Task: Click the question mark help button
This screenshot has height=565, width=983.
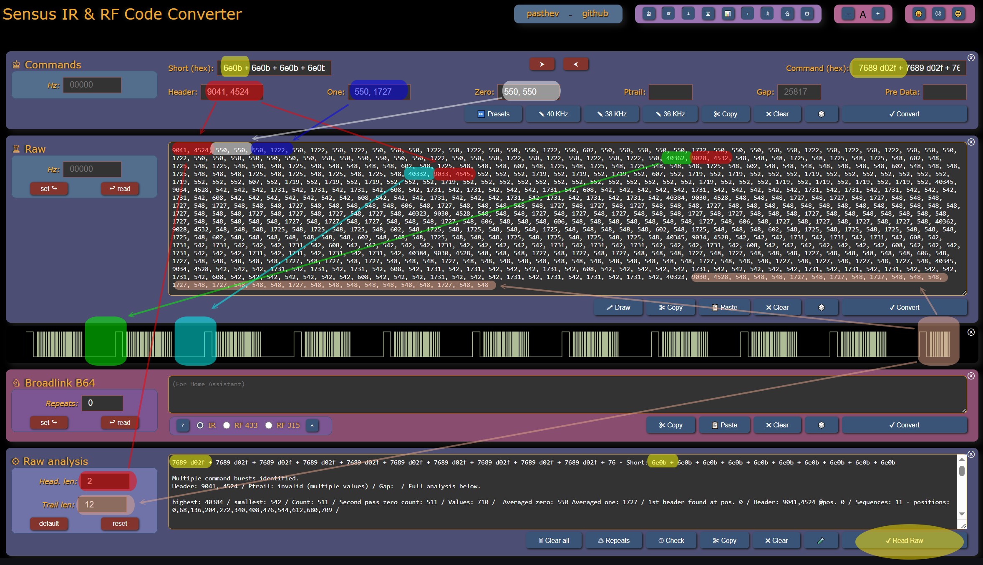Action: point(183,425)
